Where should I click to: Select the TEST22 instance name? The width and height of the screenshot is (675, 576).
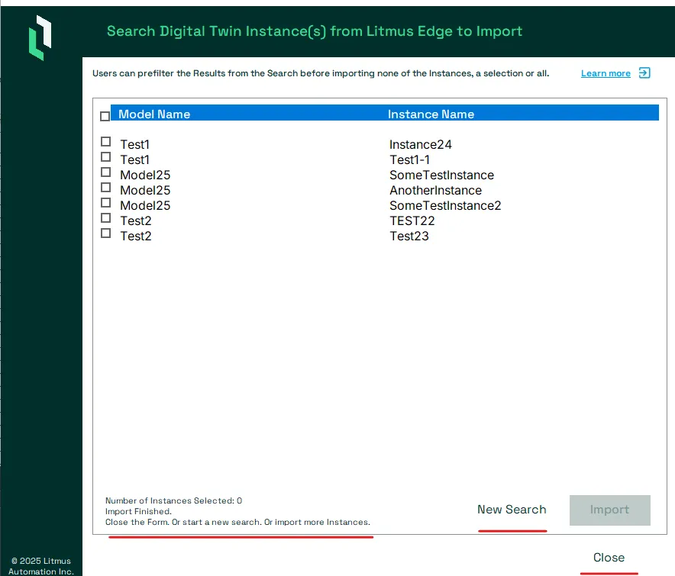point(412,221)
